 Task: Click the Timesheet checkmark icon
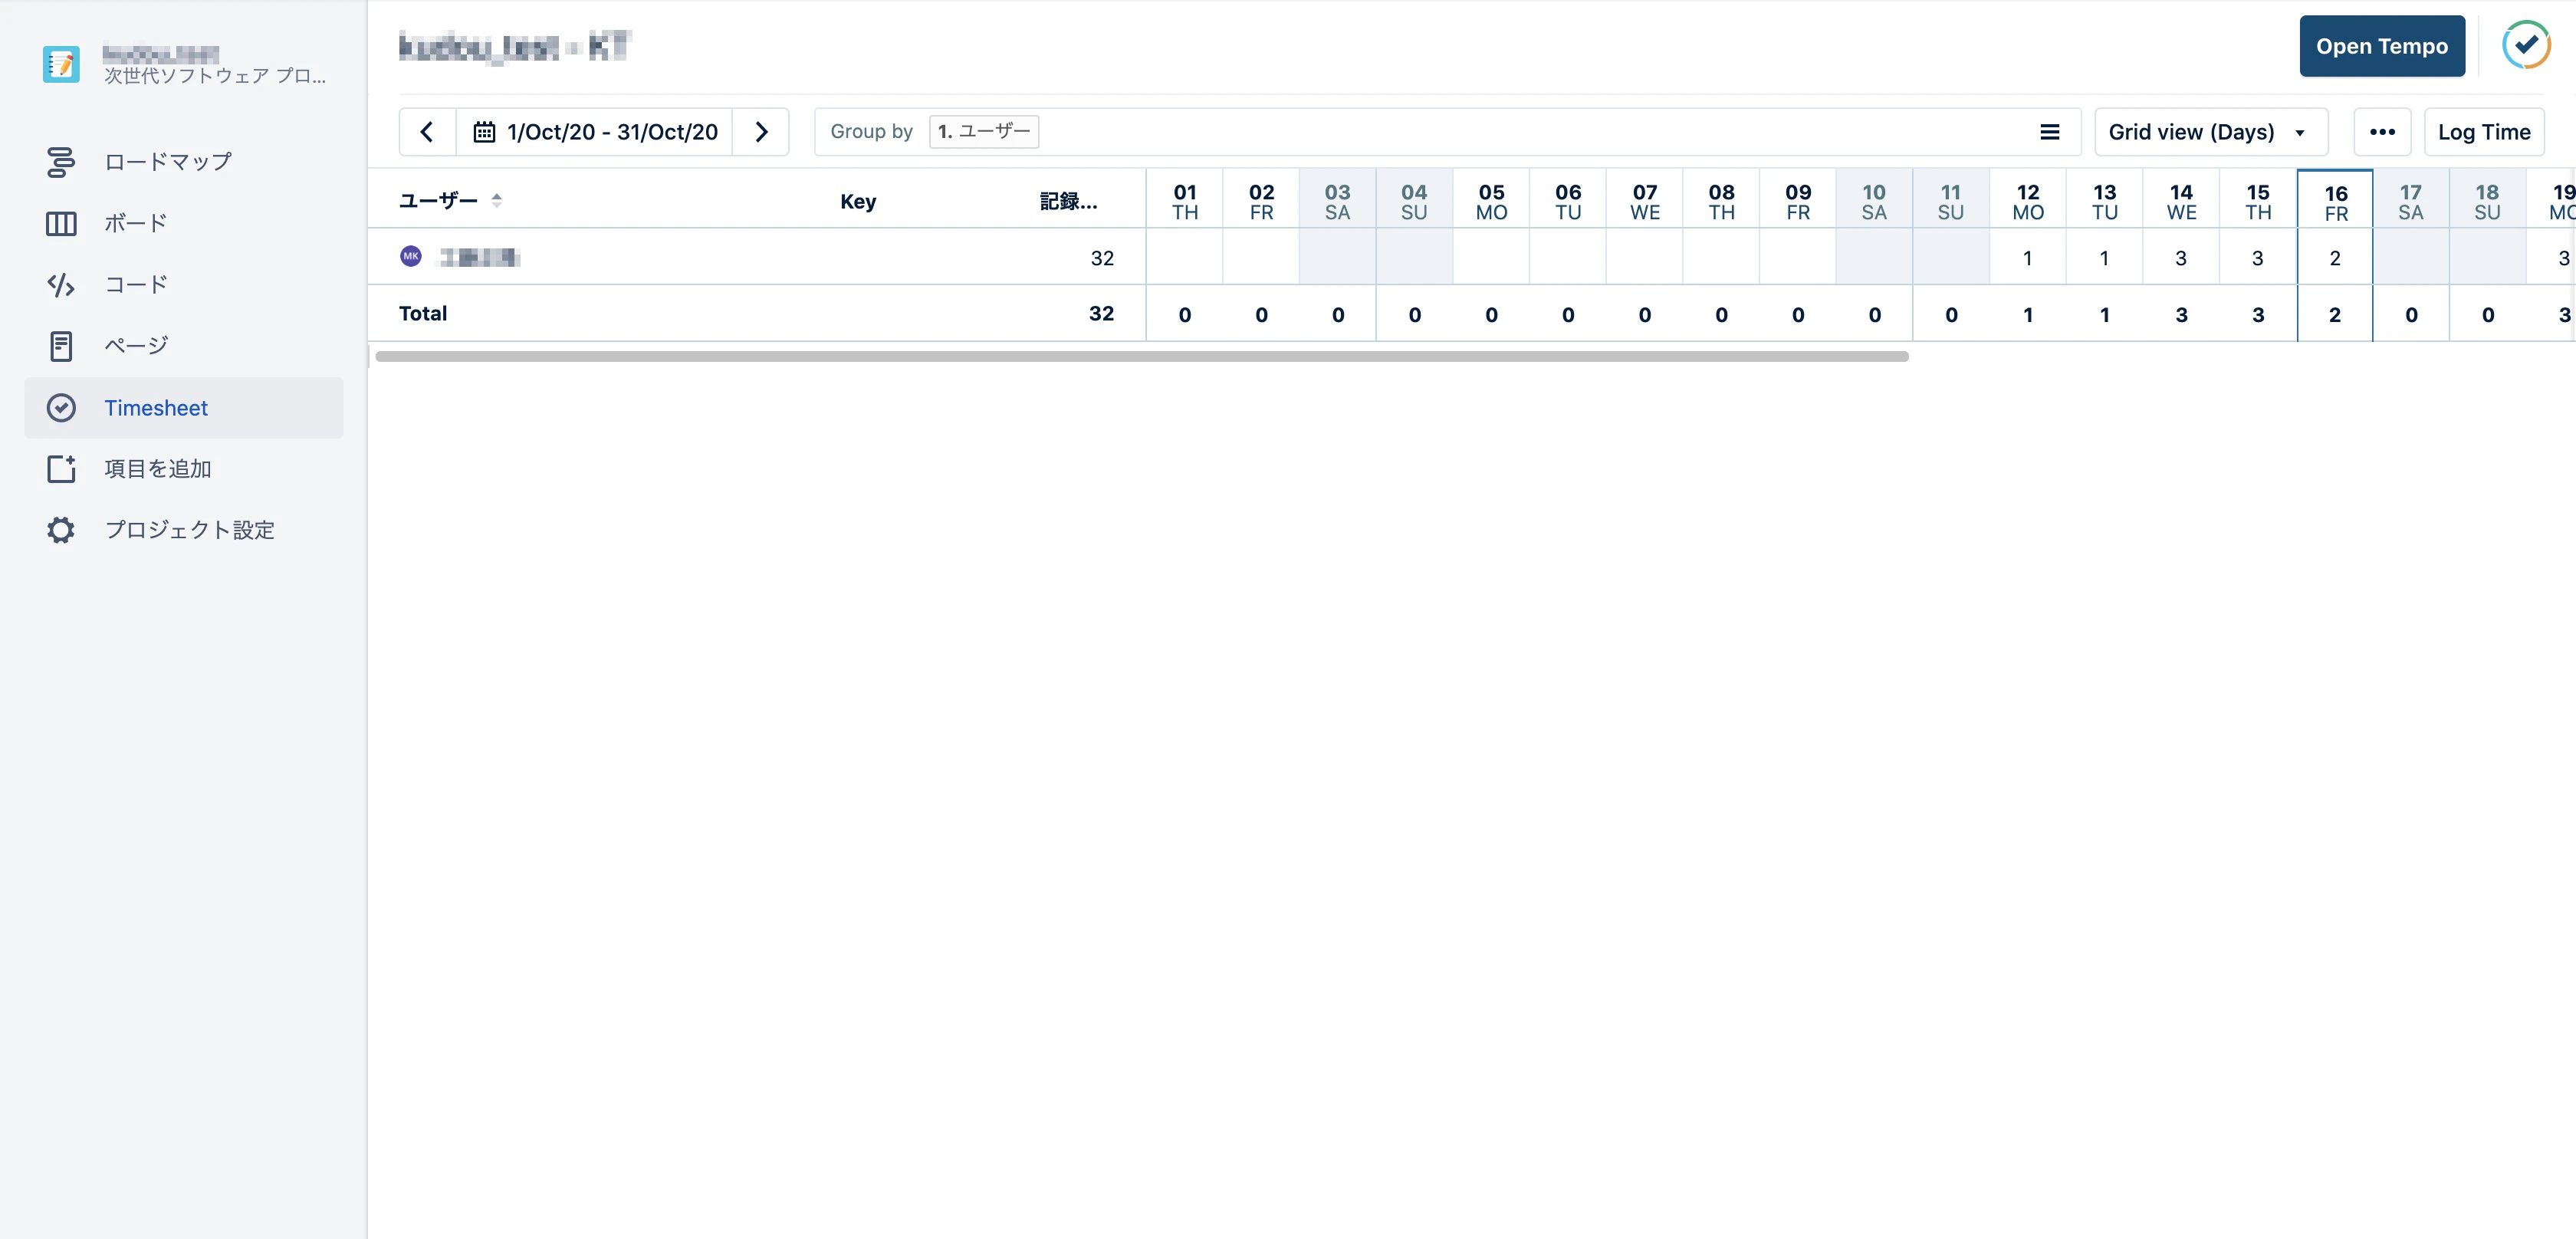click(61, 408)
